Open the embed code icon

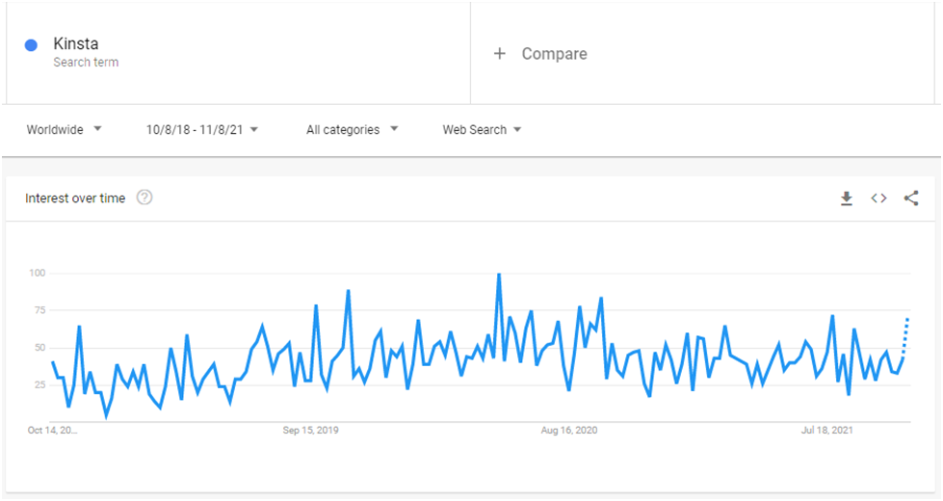(x=878, y=198)
